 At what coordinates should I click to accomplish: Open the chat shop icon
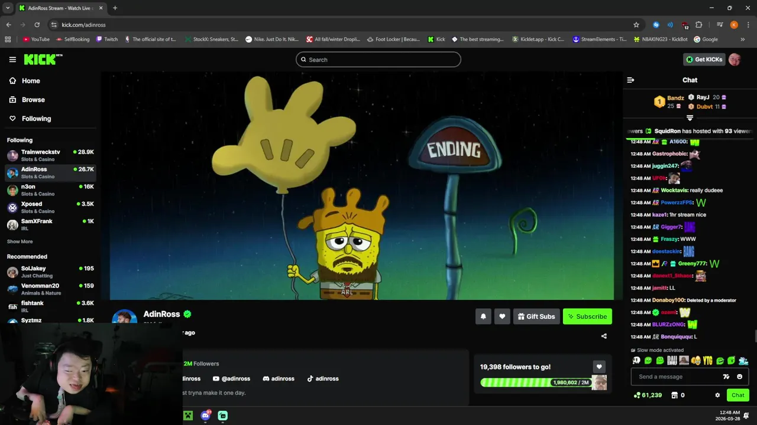pos(674,395)
